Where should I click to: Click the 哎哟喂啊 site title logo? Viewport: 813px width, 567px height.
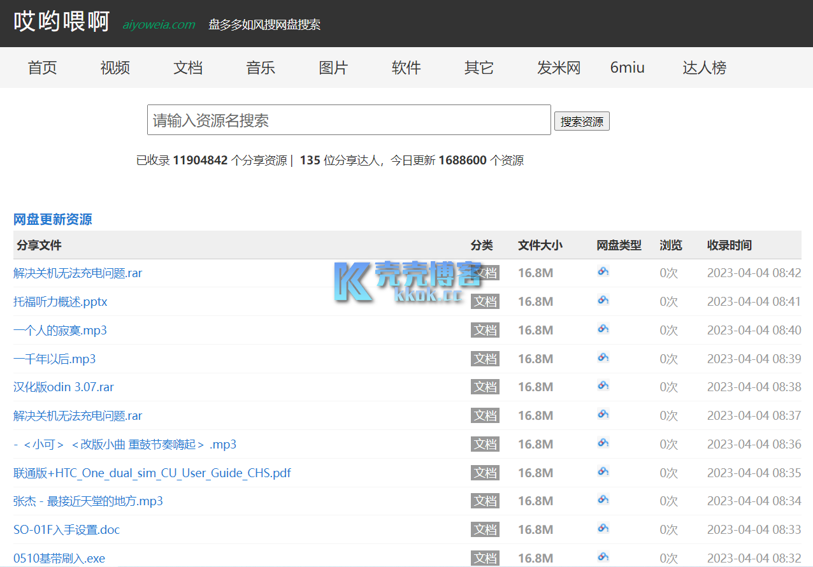coord(62,22)
